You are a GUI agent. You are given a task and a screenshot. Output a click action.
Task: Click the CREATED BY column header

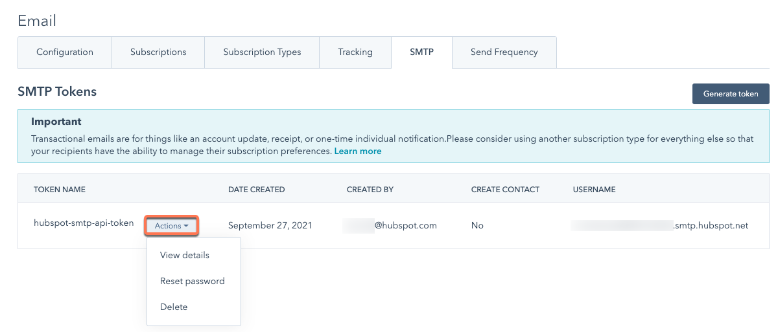[370, 190]
